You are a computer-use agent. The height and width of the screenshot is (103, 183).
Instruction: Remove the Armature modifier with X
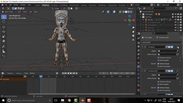click(177, 47)
